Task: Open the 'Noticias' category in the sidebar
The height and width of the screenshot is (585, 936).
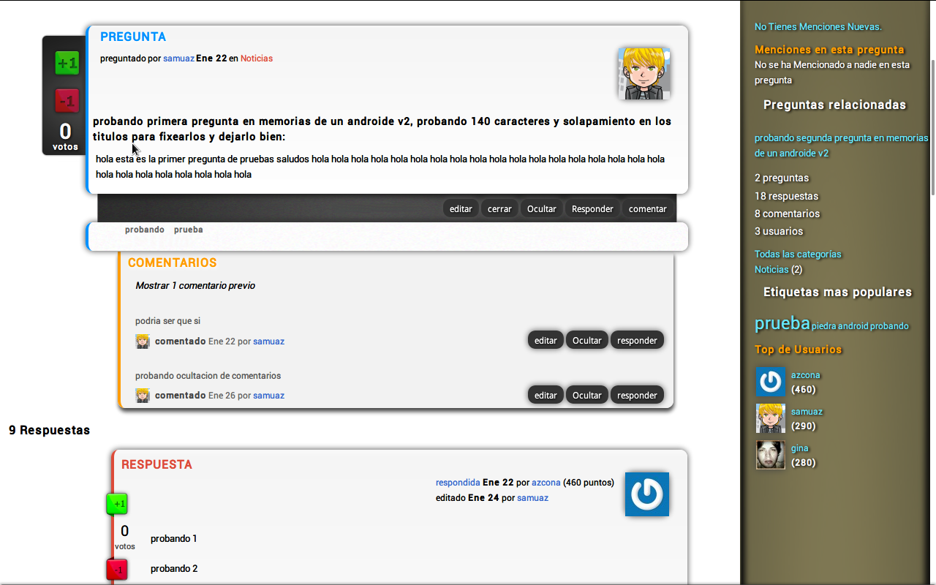Action: 771,270
